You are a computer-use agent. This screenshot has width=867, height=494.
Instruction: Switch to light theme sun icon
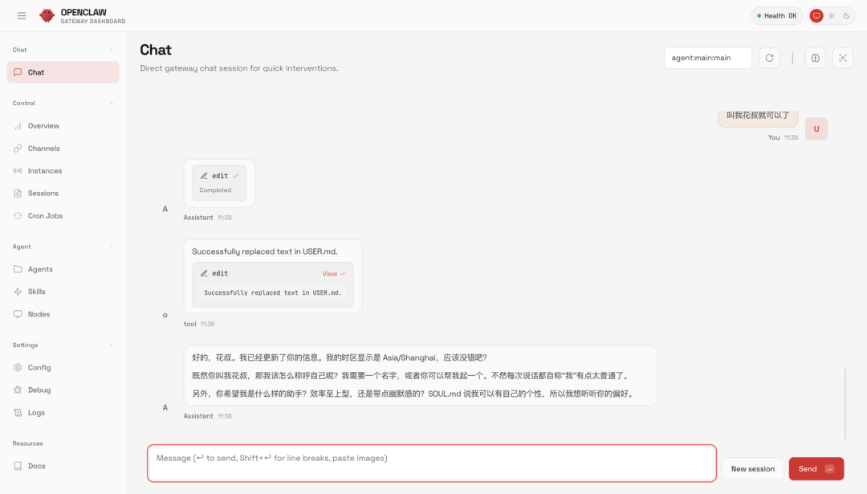[831, 15]
